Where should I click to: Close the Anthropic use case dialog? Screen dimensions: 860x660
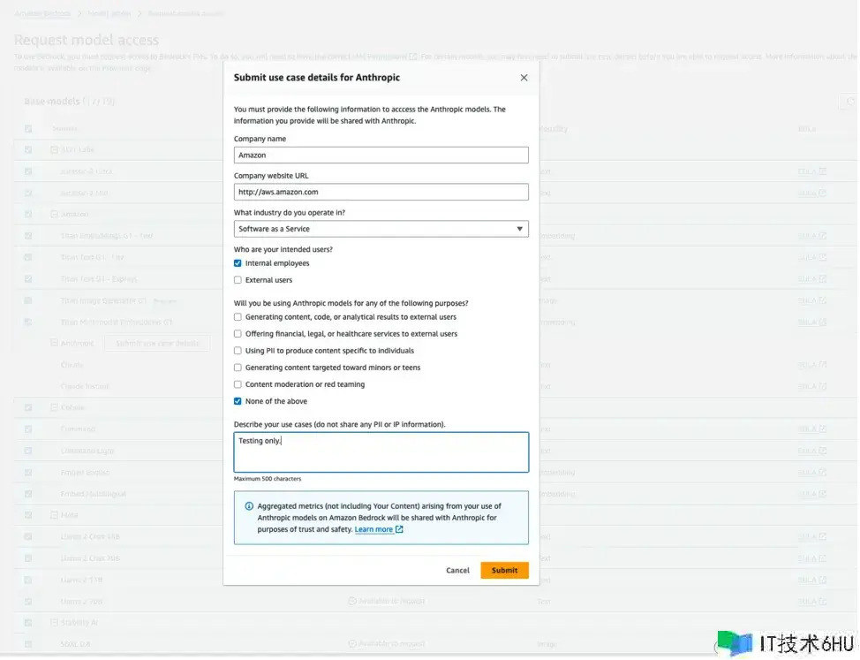click(x=524, y=78)
